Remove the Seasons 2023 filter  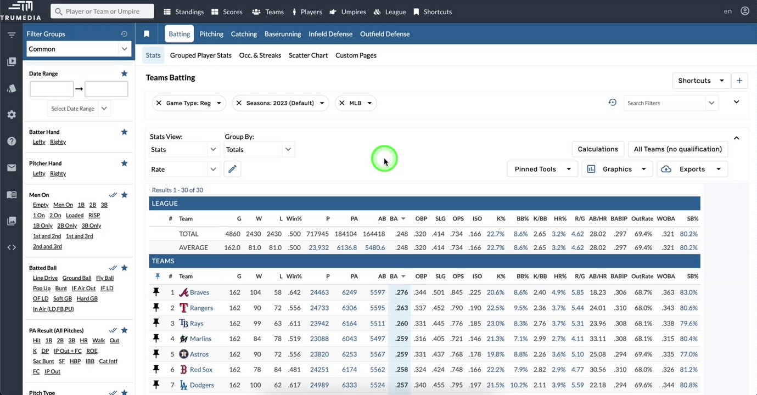tap(239, 103)
